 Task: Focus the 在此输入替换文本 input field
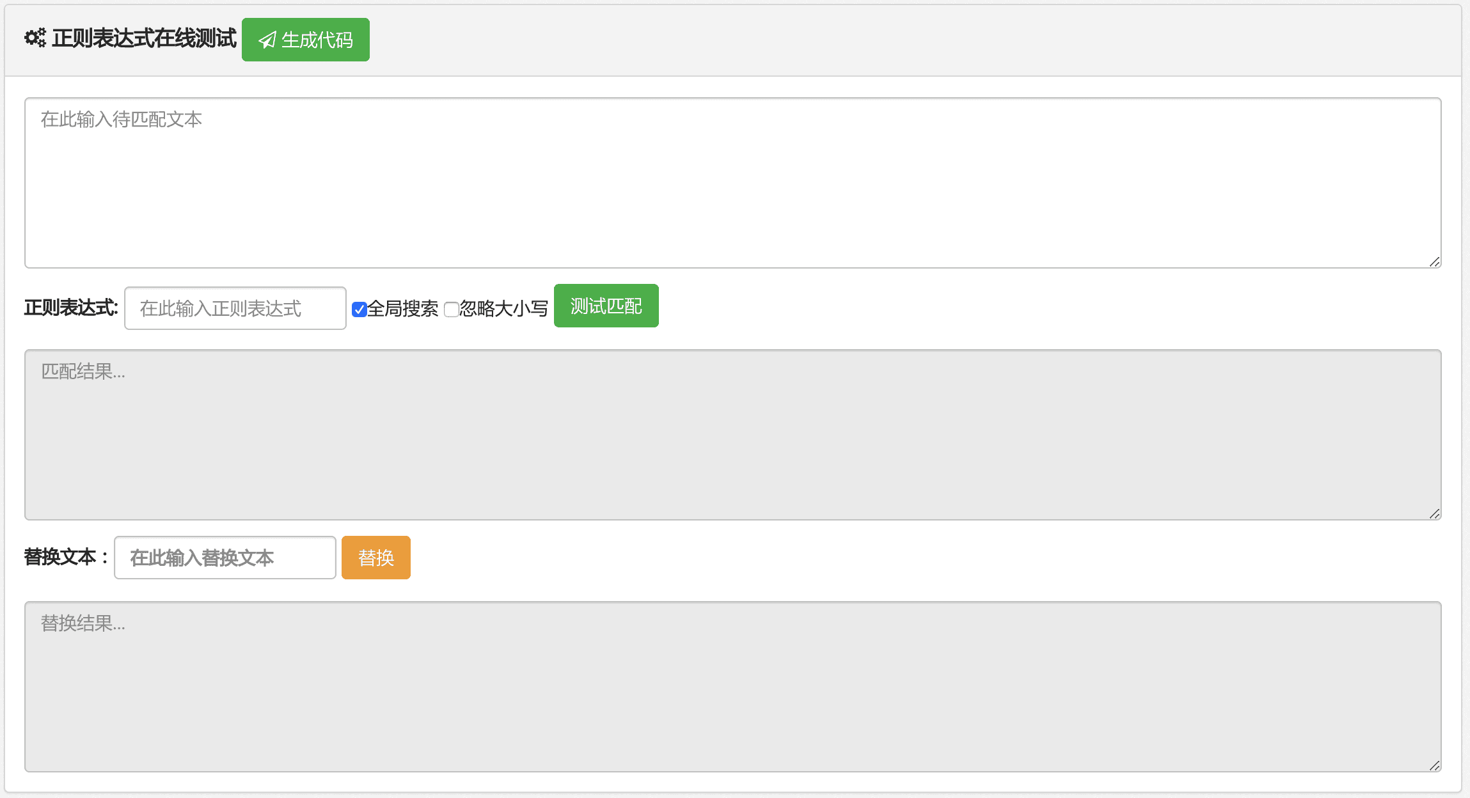pos(225,558)
